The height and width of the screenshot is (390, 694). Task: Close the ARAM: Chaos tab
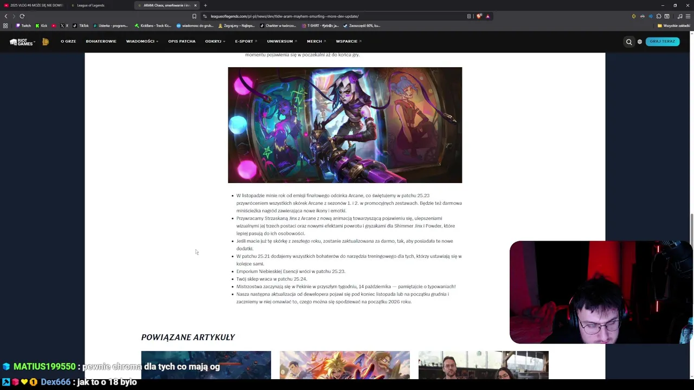[x=195, y=5]
